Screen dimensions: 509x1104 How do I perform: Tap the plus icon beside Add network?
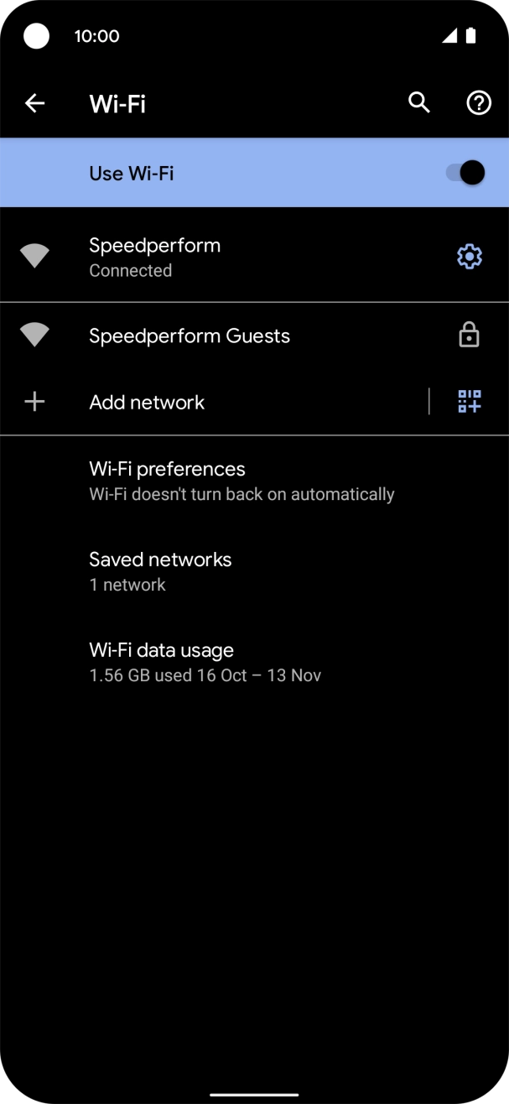34,402
